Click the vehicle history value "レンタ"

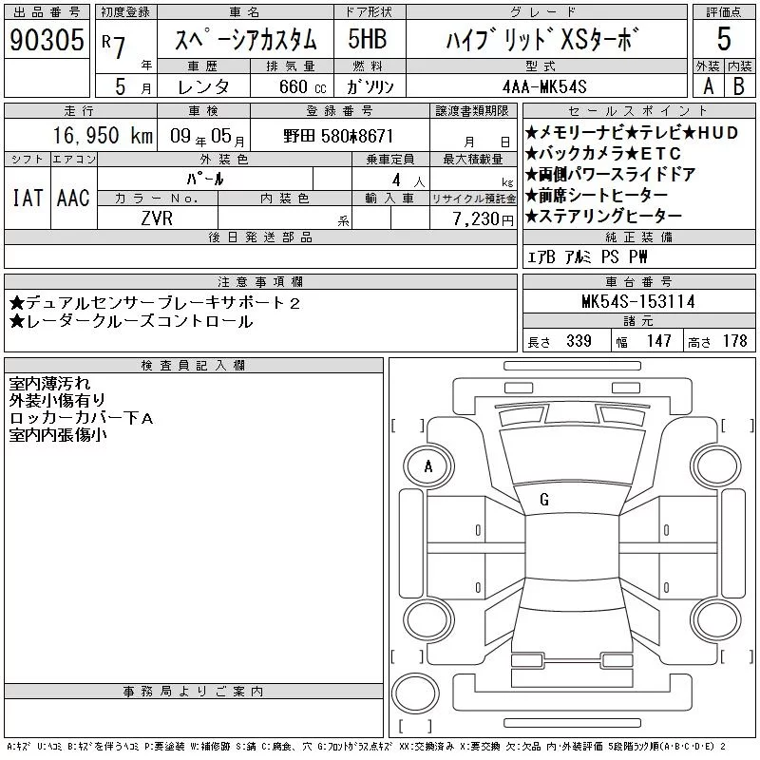pyautogui.click(x=203, y=87)
